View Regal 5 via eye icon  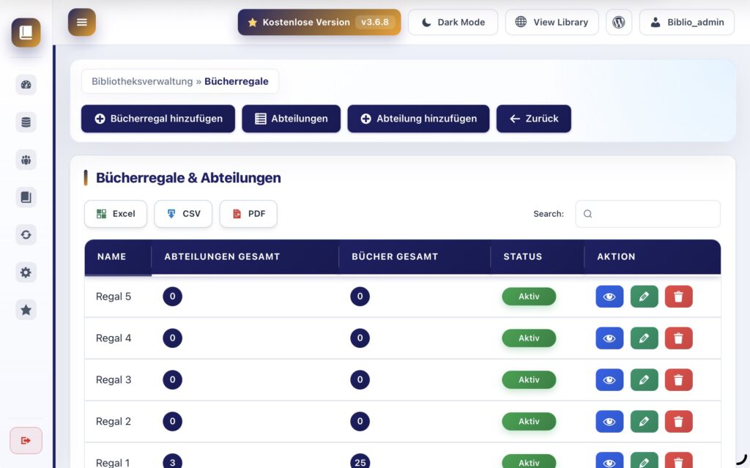click(x=609, y=297)
